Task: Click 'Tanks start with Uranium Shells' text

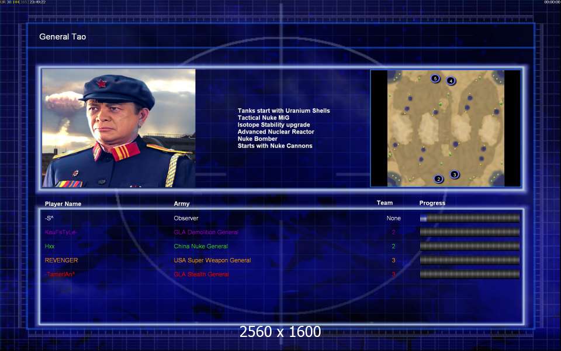Action: click(x=284, y=111)
